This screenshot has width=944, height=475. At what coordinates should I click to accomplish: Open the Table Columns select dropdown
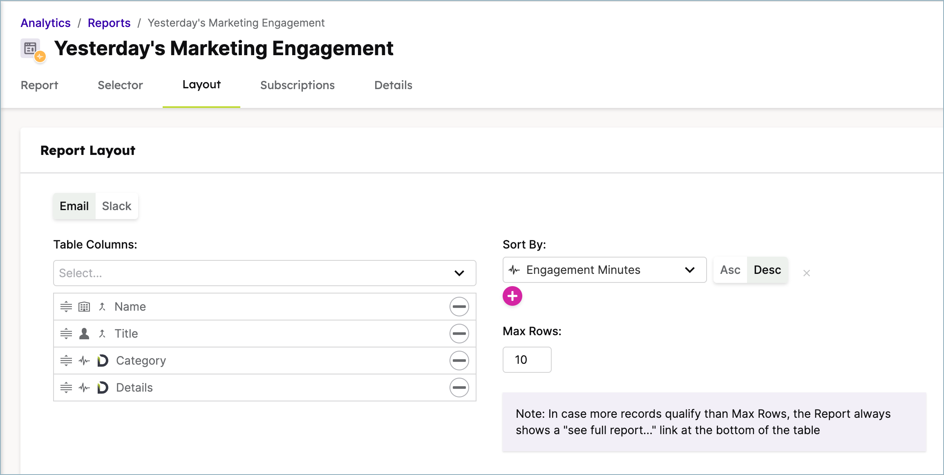264,273
